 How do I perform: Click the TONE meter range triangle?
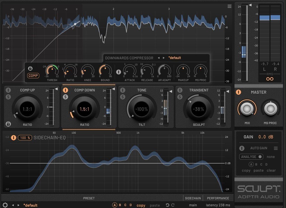pos(171,91)
